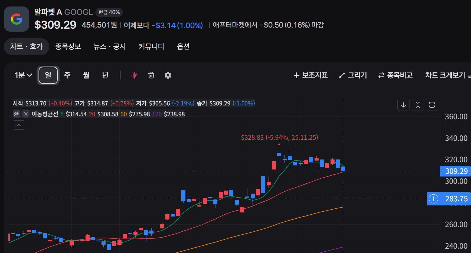Click the won price 454,501원
Image resolution: width=471 pixels, height=253 pixels.
(99, 25)
